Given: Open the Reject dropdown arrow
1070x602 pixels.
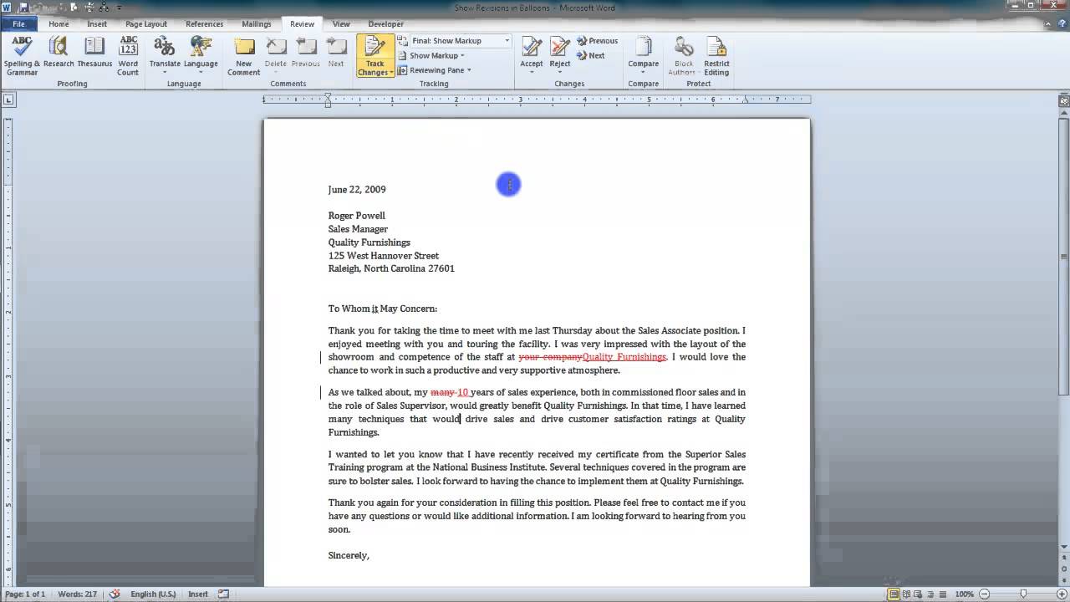Looking at the screenshot, I should (x=560, y=73).
